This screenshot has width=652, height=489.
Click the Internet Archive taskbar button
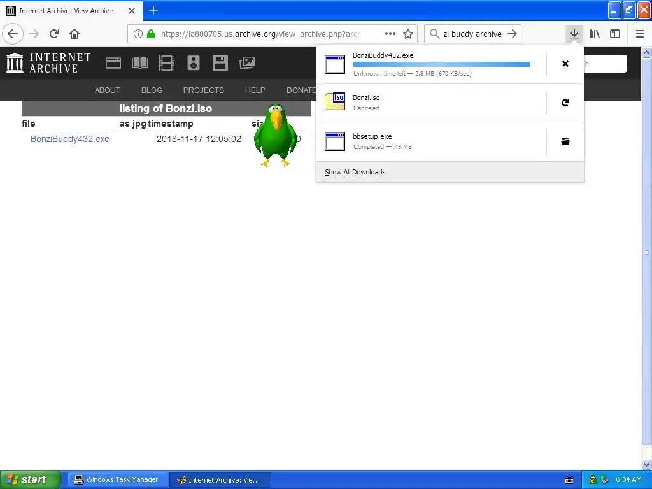(x=220, y=480)
